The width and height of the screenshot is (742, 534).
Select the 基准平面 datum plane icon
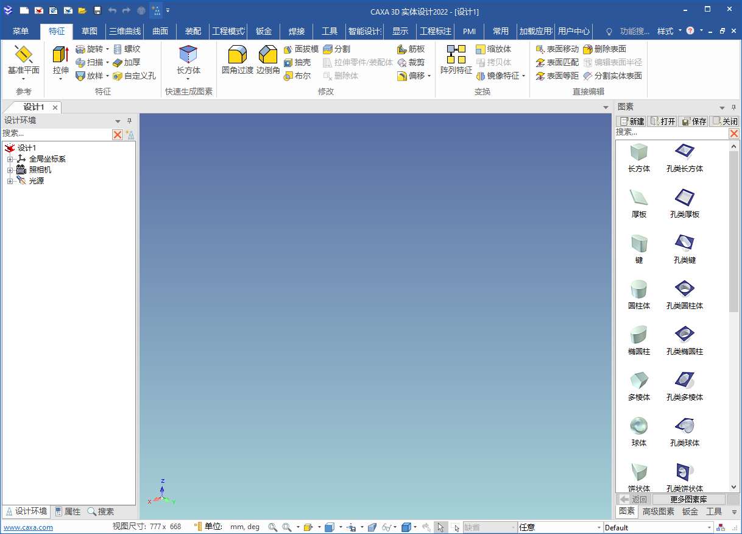(24, 60)
